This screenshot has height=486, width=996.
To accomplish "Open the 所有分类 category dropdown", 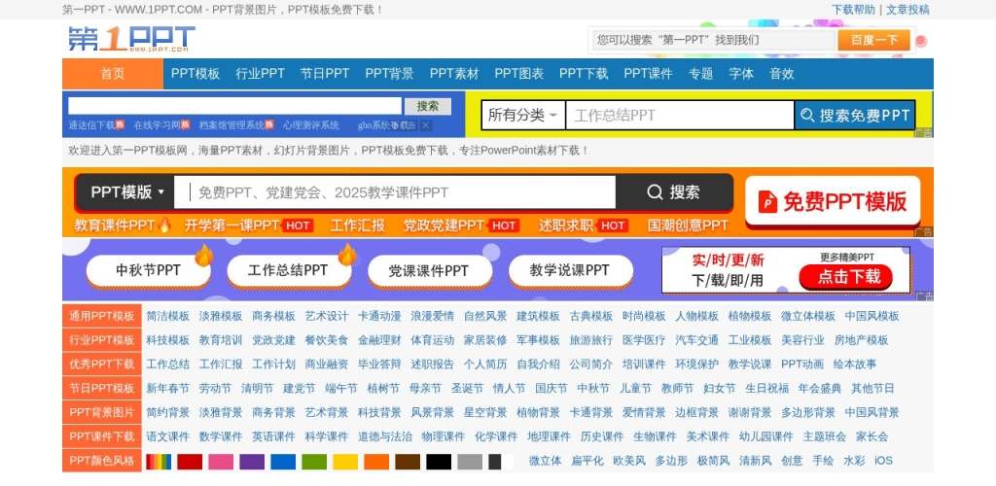I will tap(523, 116).
